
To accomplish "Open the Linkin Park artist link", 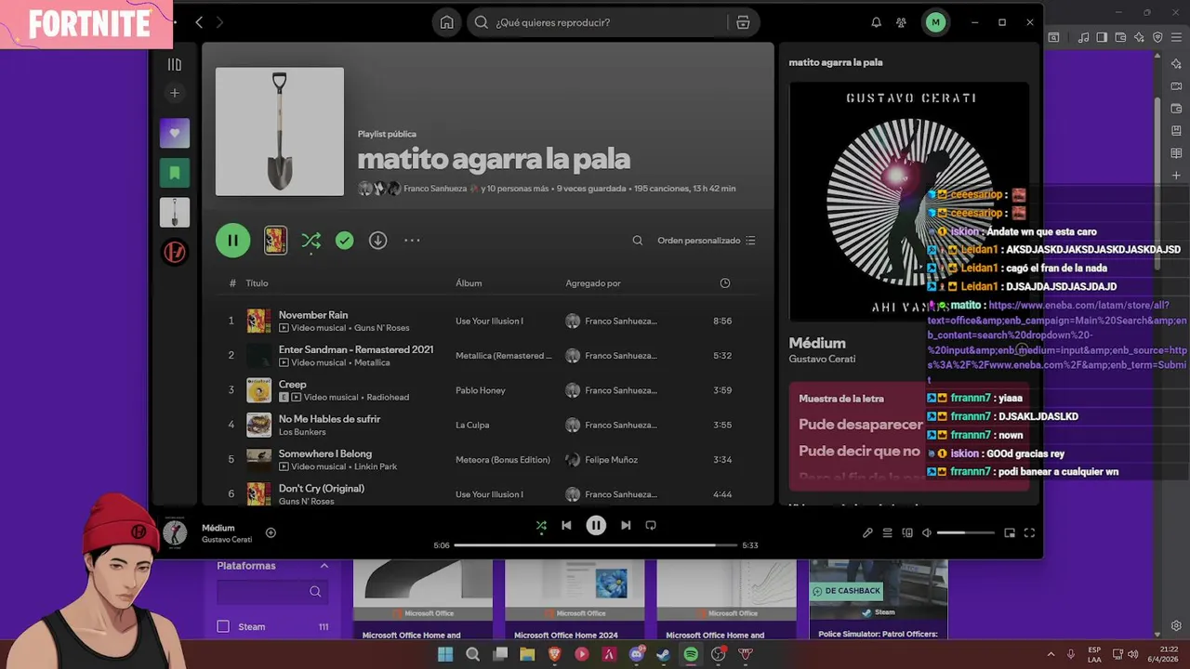I will 376,466.
